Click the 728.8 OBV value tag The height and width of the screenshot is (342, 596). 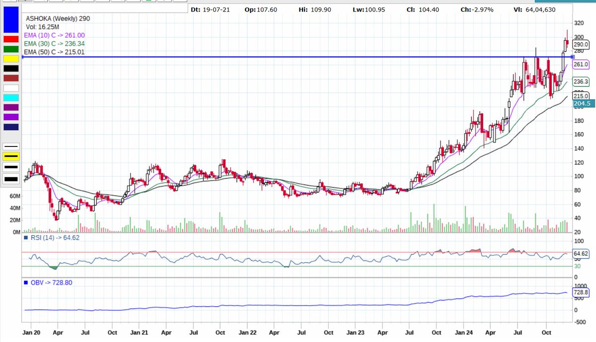(581, 293)
